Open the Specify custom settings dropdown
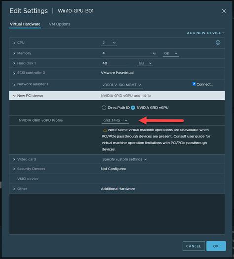234x259 pixels. [124, 159]
